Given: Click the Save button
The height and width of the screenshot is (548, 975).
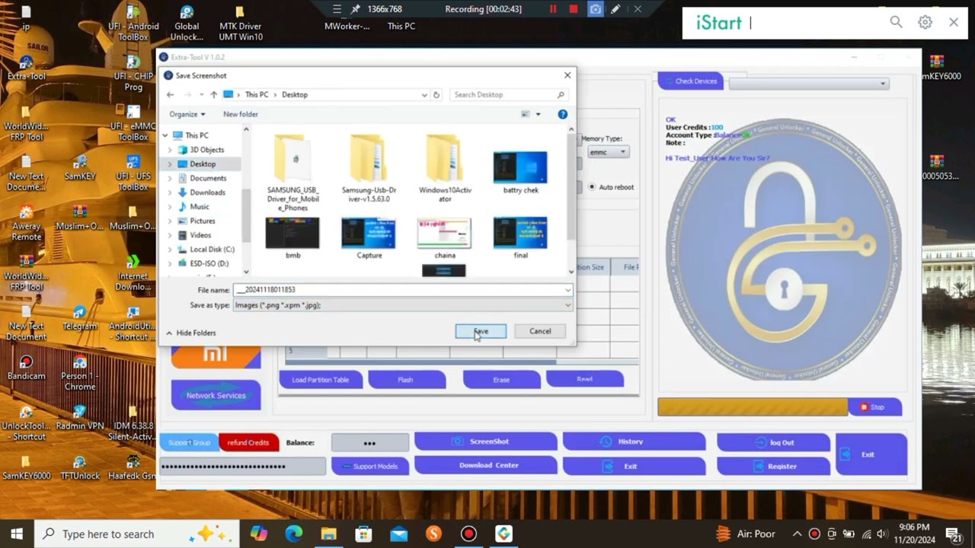Looking at the screenshot, I should (x=481, y=331).
